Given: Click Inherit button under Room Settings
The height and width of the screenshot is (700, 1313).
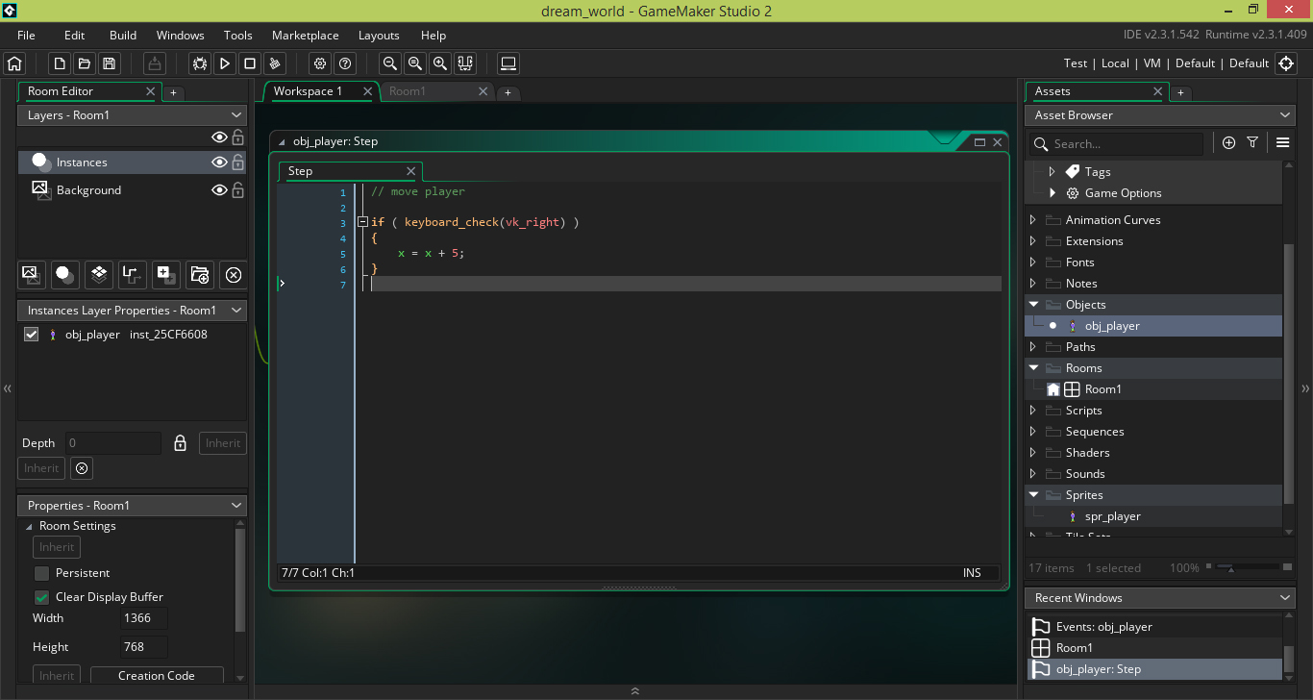Looking at the screenshot, I should (x=57, y=547).
